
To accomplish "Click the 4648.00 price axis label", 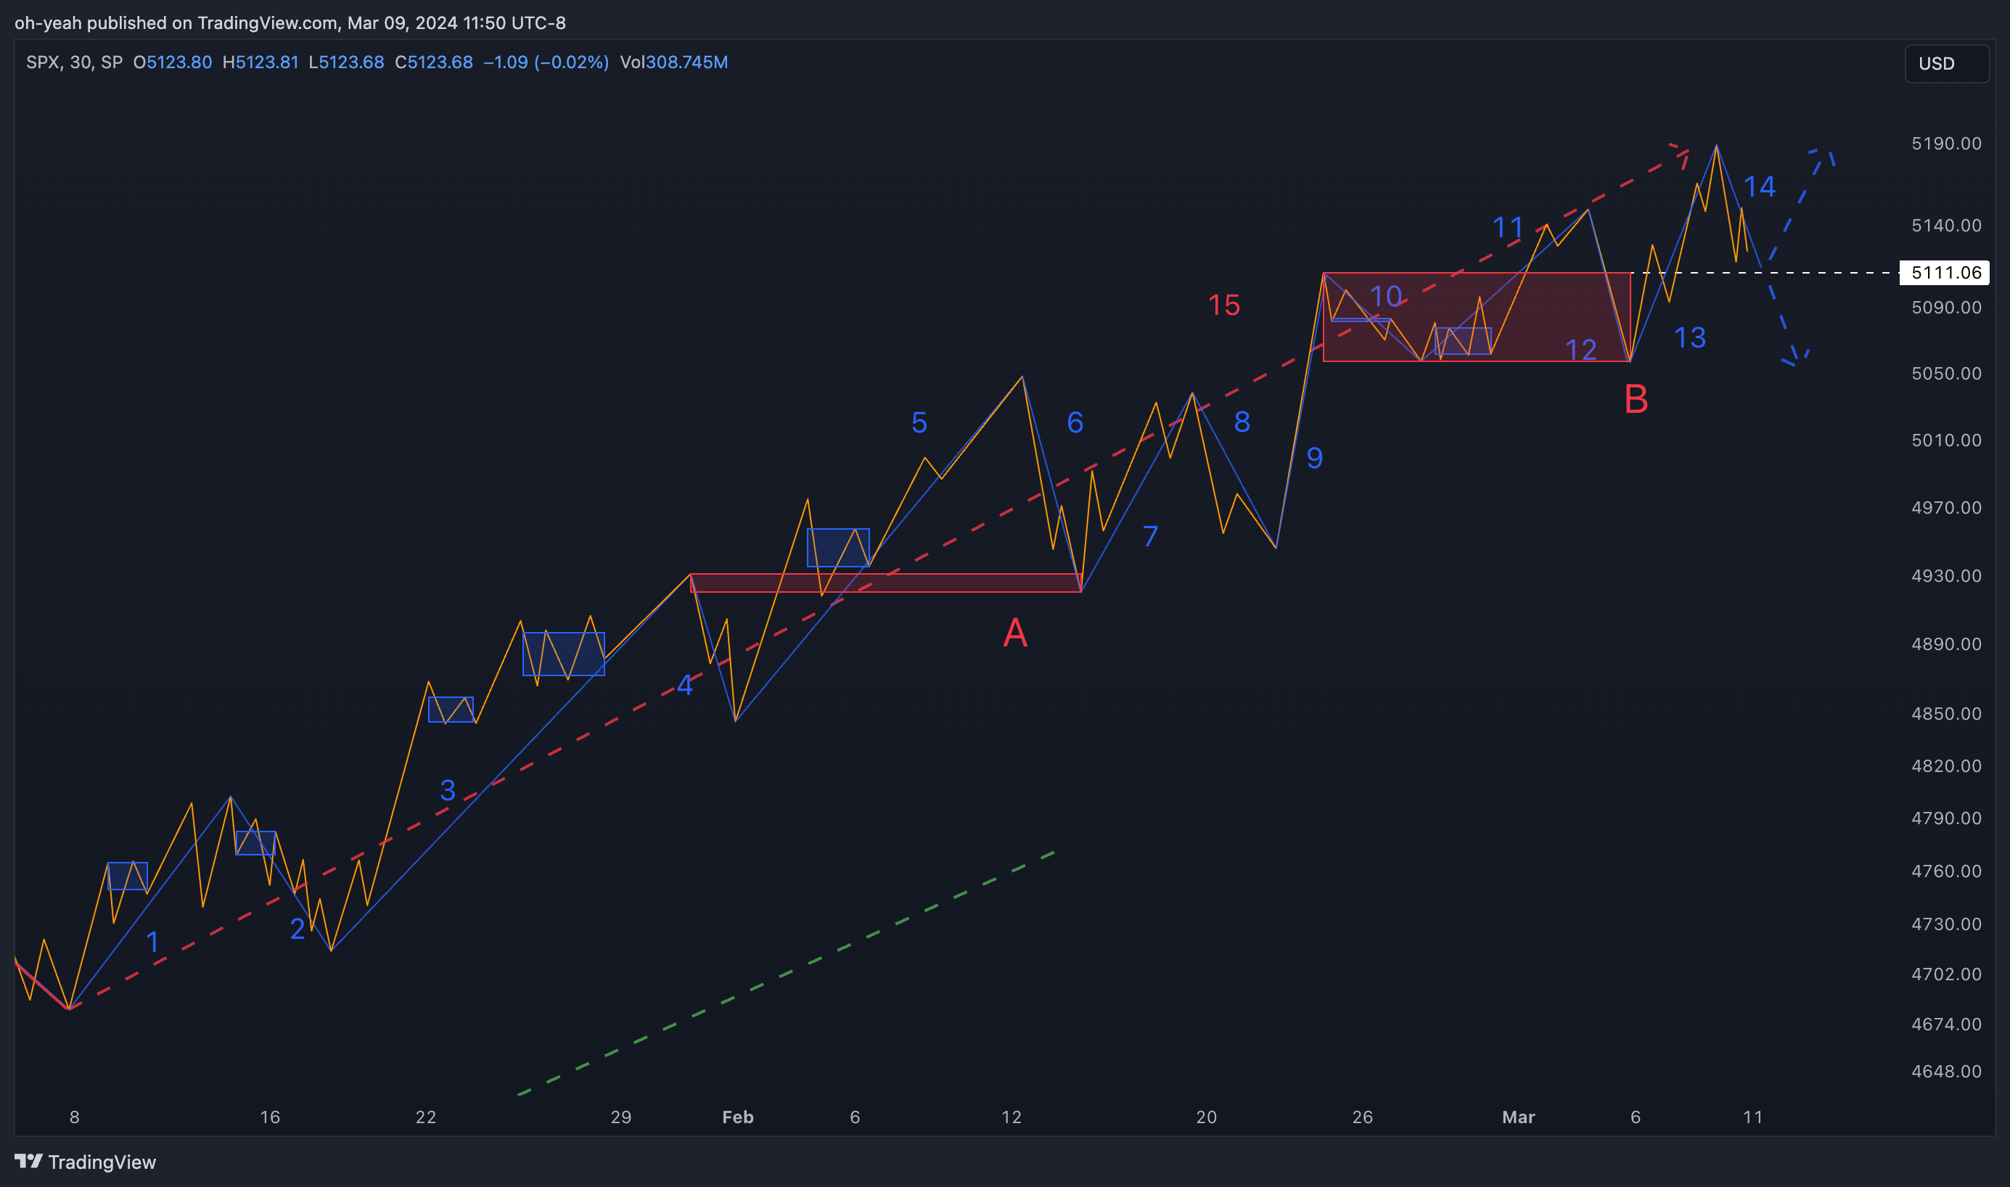I will coord(1945,1071).
